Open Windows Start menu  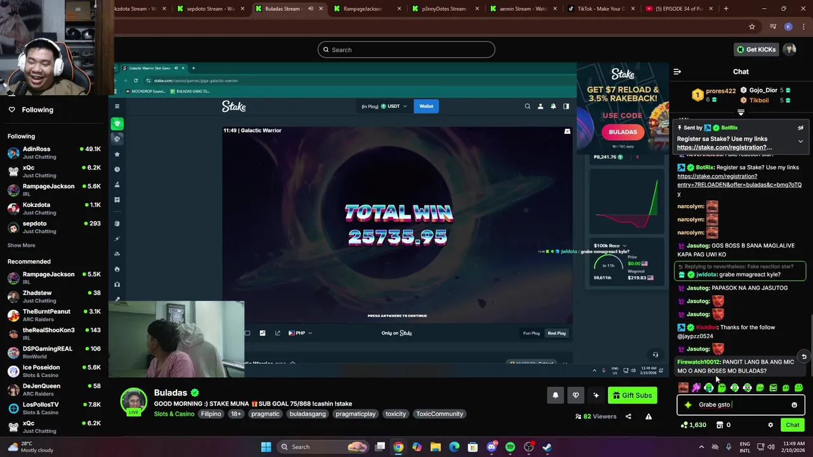pos(266,447)
